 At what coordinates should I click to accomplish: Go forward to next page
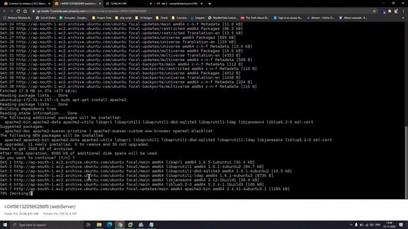click(11, 11)
